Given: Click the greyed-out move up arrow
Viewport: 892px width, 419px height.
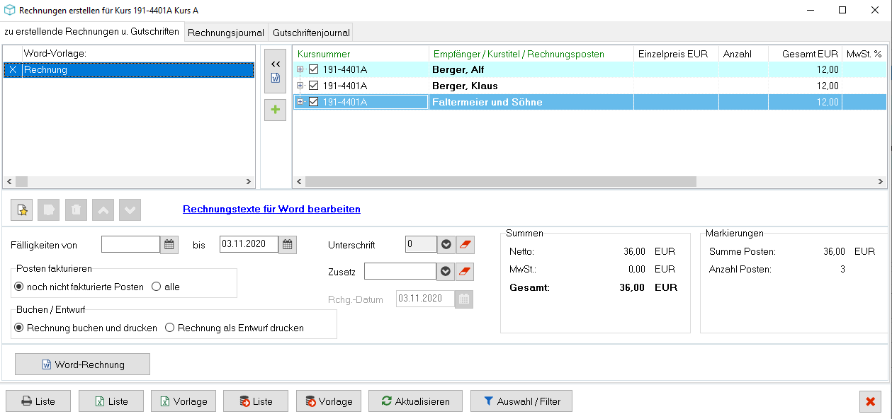Looking at the screenshot, I should coord(103,209).
